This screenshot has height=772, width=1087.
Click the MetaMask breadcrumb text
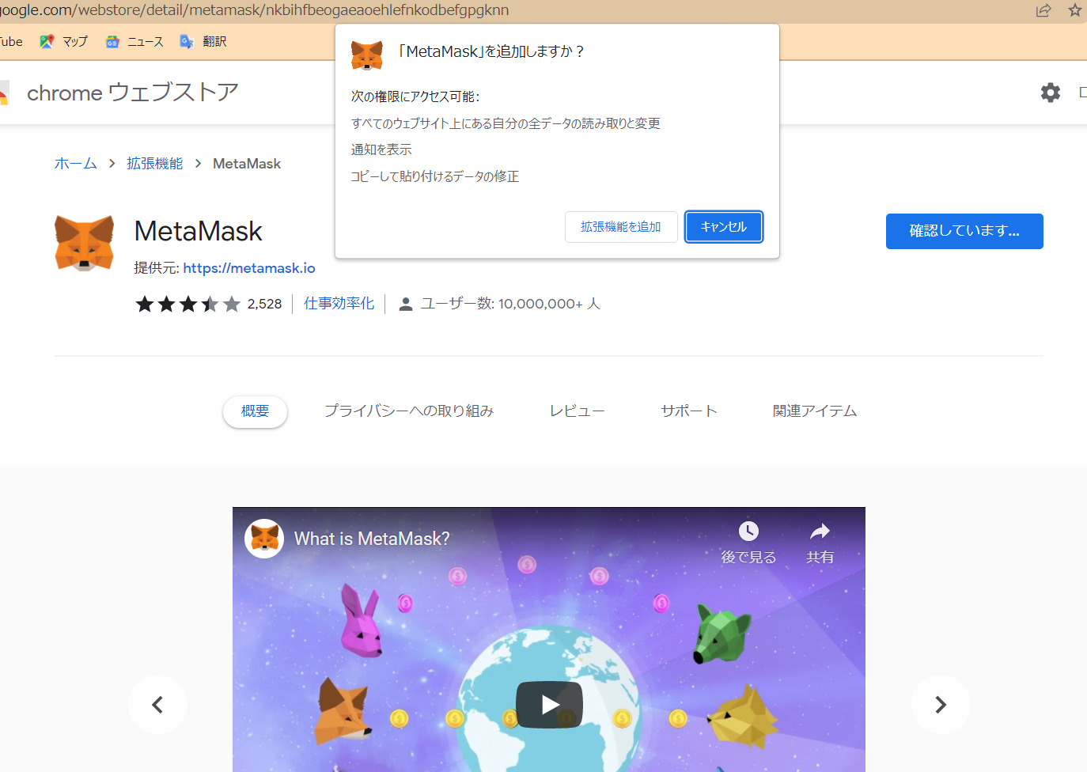(x=247, y=164)
